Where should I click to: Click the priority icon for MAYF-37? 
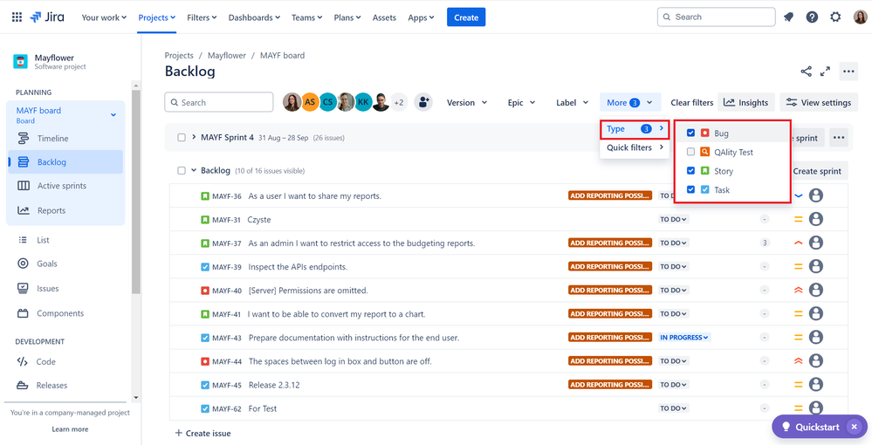pyautogui.click(x=799, y=243)
